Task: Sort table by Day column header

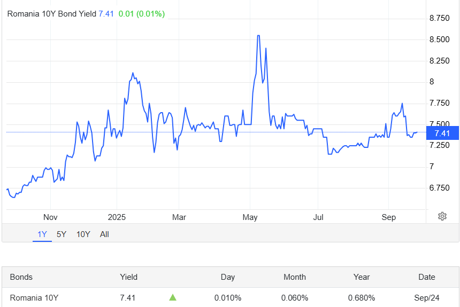Action: [228, 277]
